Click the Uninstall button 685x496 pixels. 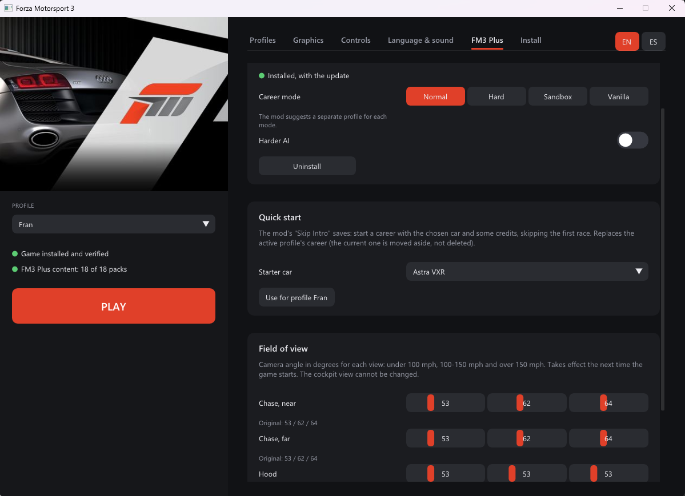pos(307,166)
